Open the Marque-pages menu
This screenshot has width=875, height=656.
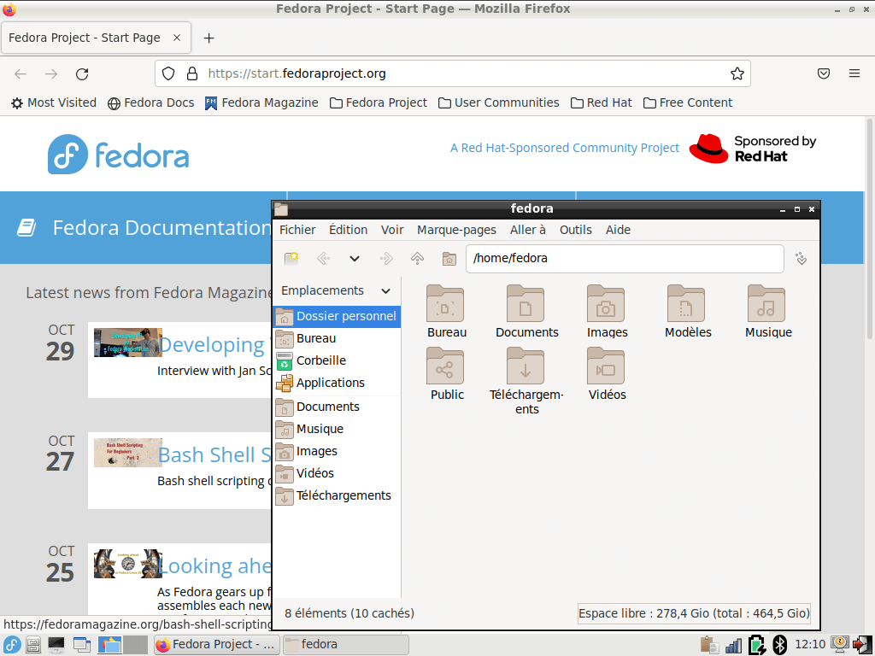[x=456, y=230]
